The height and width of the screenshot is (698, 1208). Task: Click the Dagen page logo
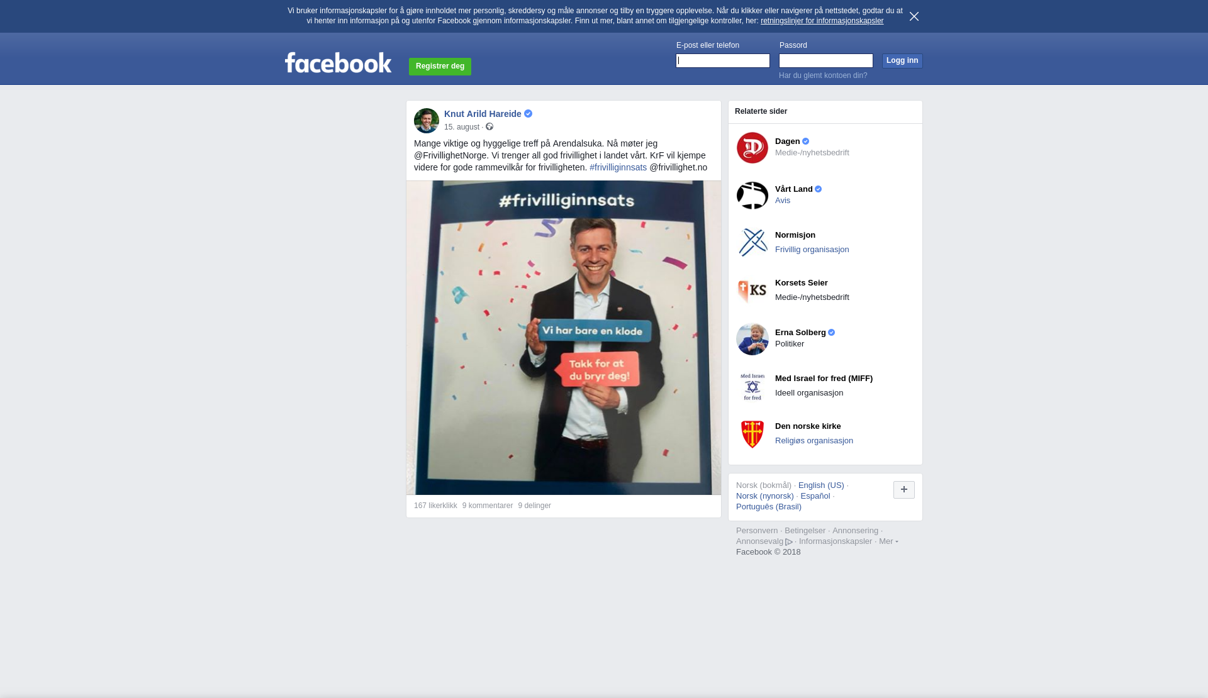click(x=752, y=148)
